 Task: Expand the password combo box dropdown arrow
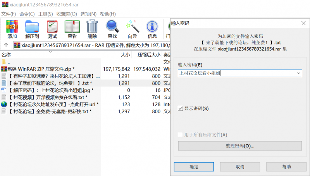point(298,73)
